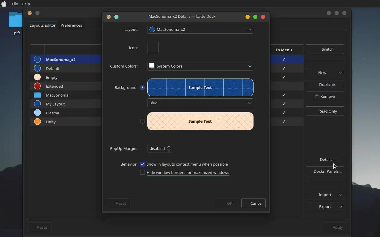This screenshot has width=380, height=237.
Task: Click the Latte icon in the Details title bar
Action: tap(109, 17)
